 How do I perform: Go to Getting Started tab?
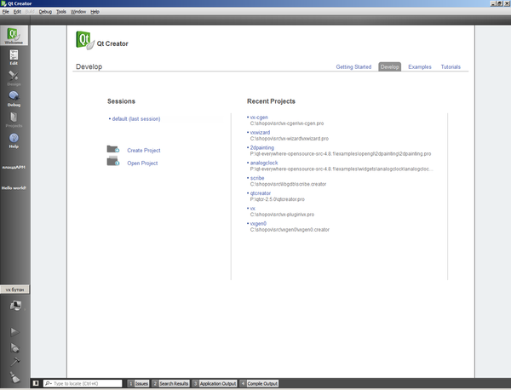353,66
